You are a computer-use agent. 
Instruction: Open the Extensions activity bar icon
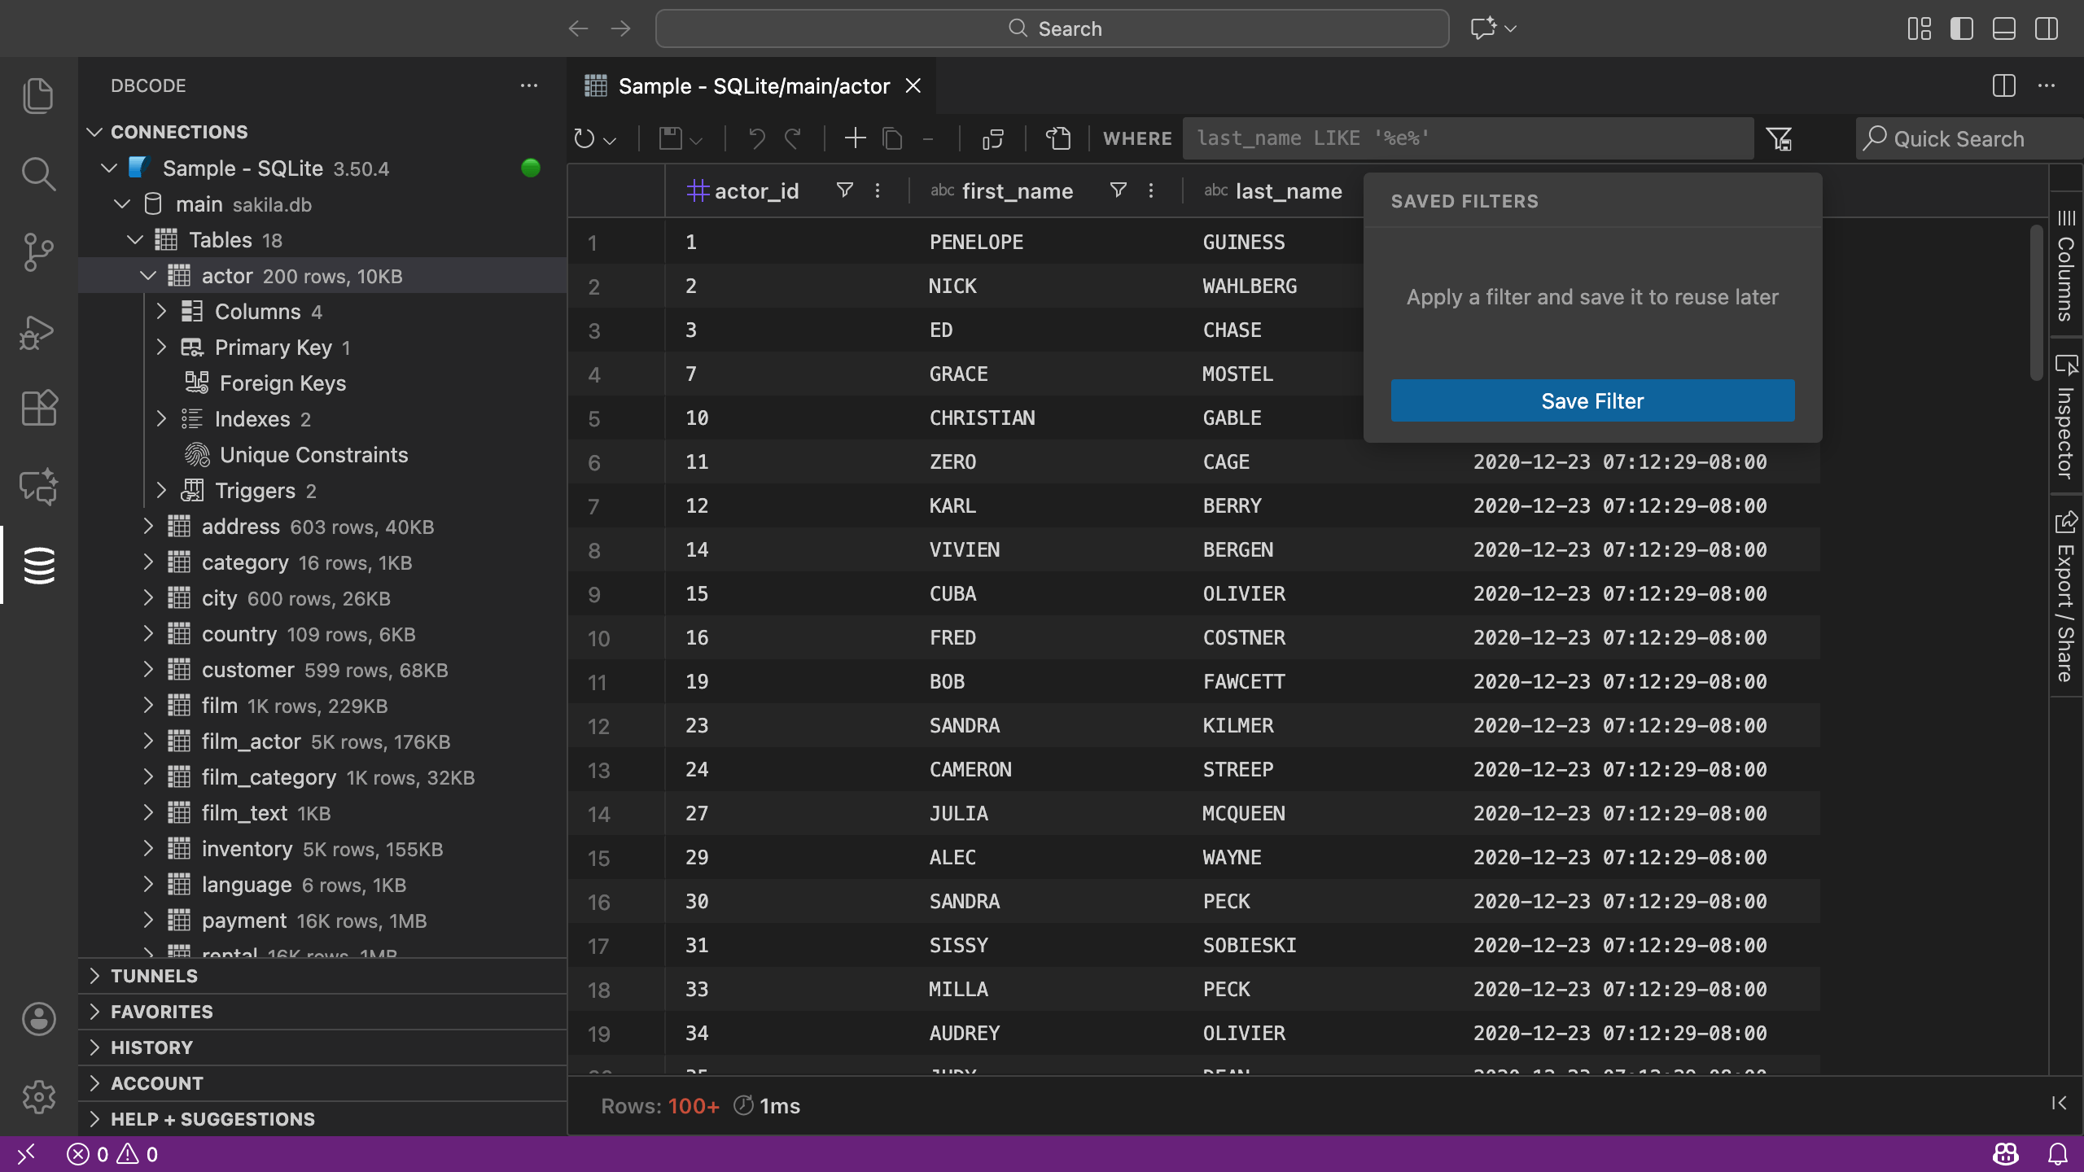pyautogui.click(x=38, y=407)
